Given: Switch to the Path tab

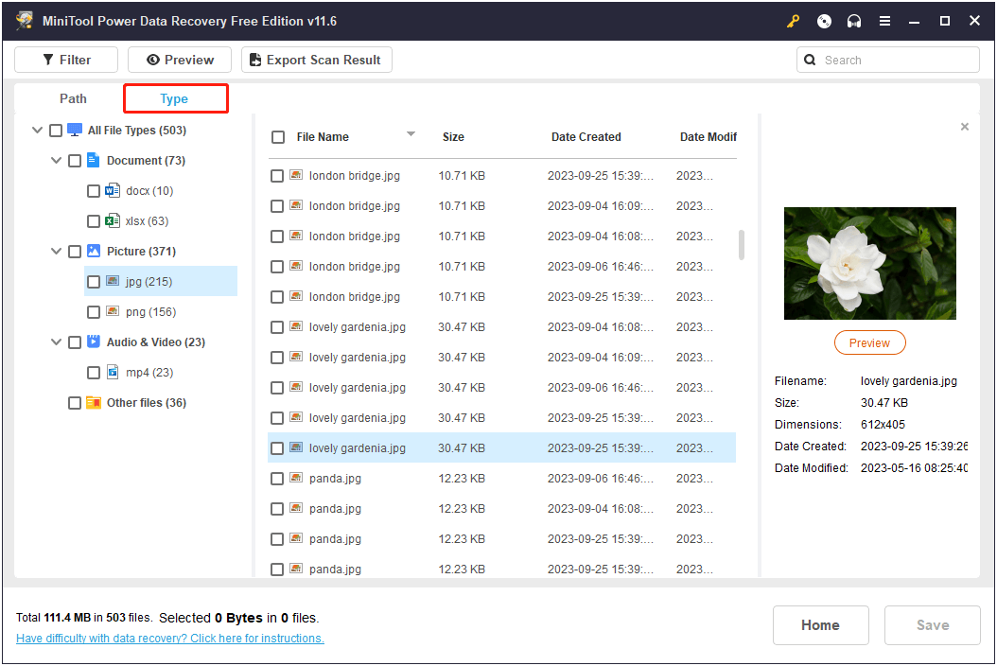Looking at the screenshot, I should tap(73, 98).
